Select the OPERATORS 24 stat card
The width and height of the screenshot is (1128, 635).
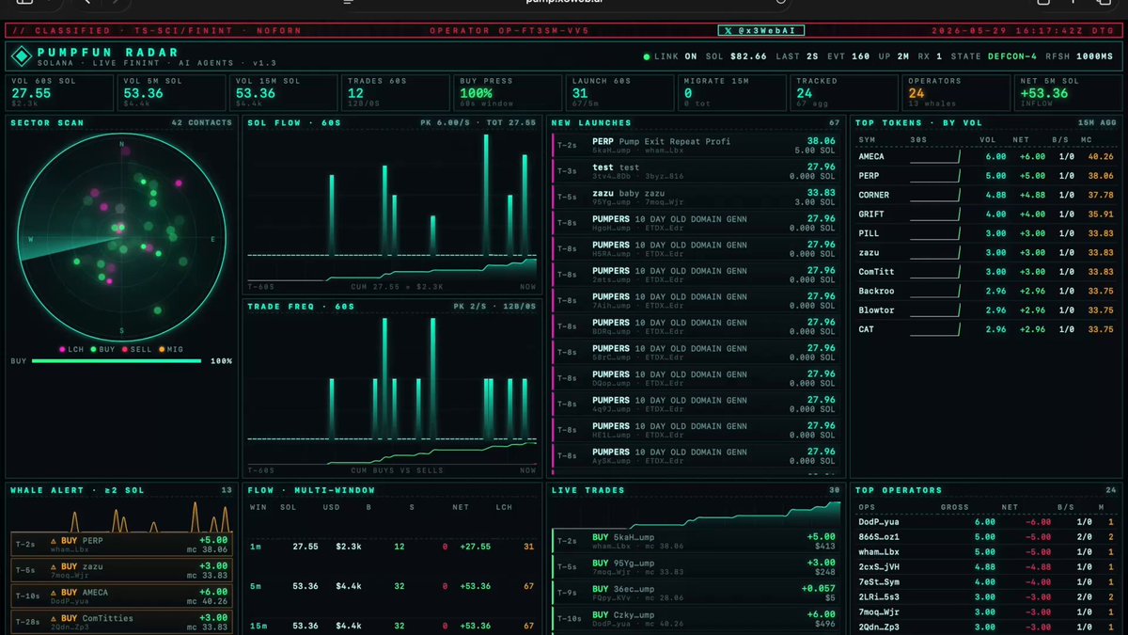[956, 92]
